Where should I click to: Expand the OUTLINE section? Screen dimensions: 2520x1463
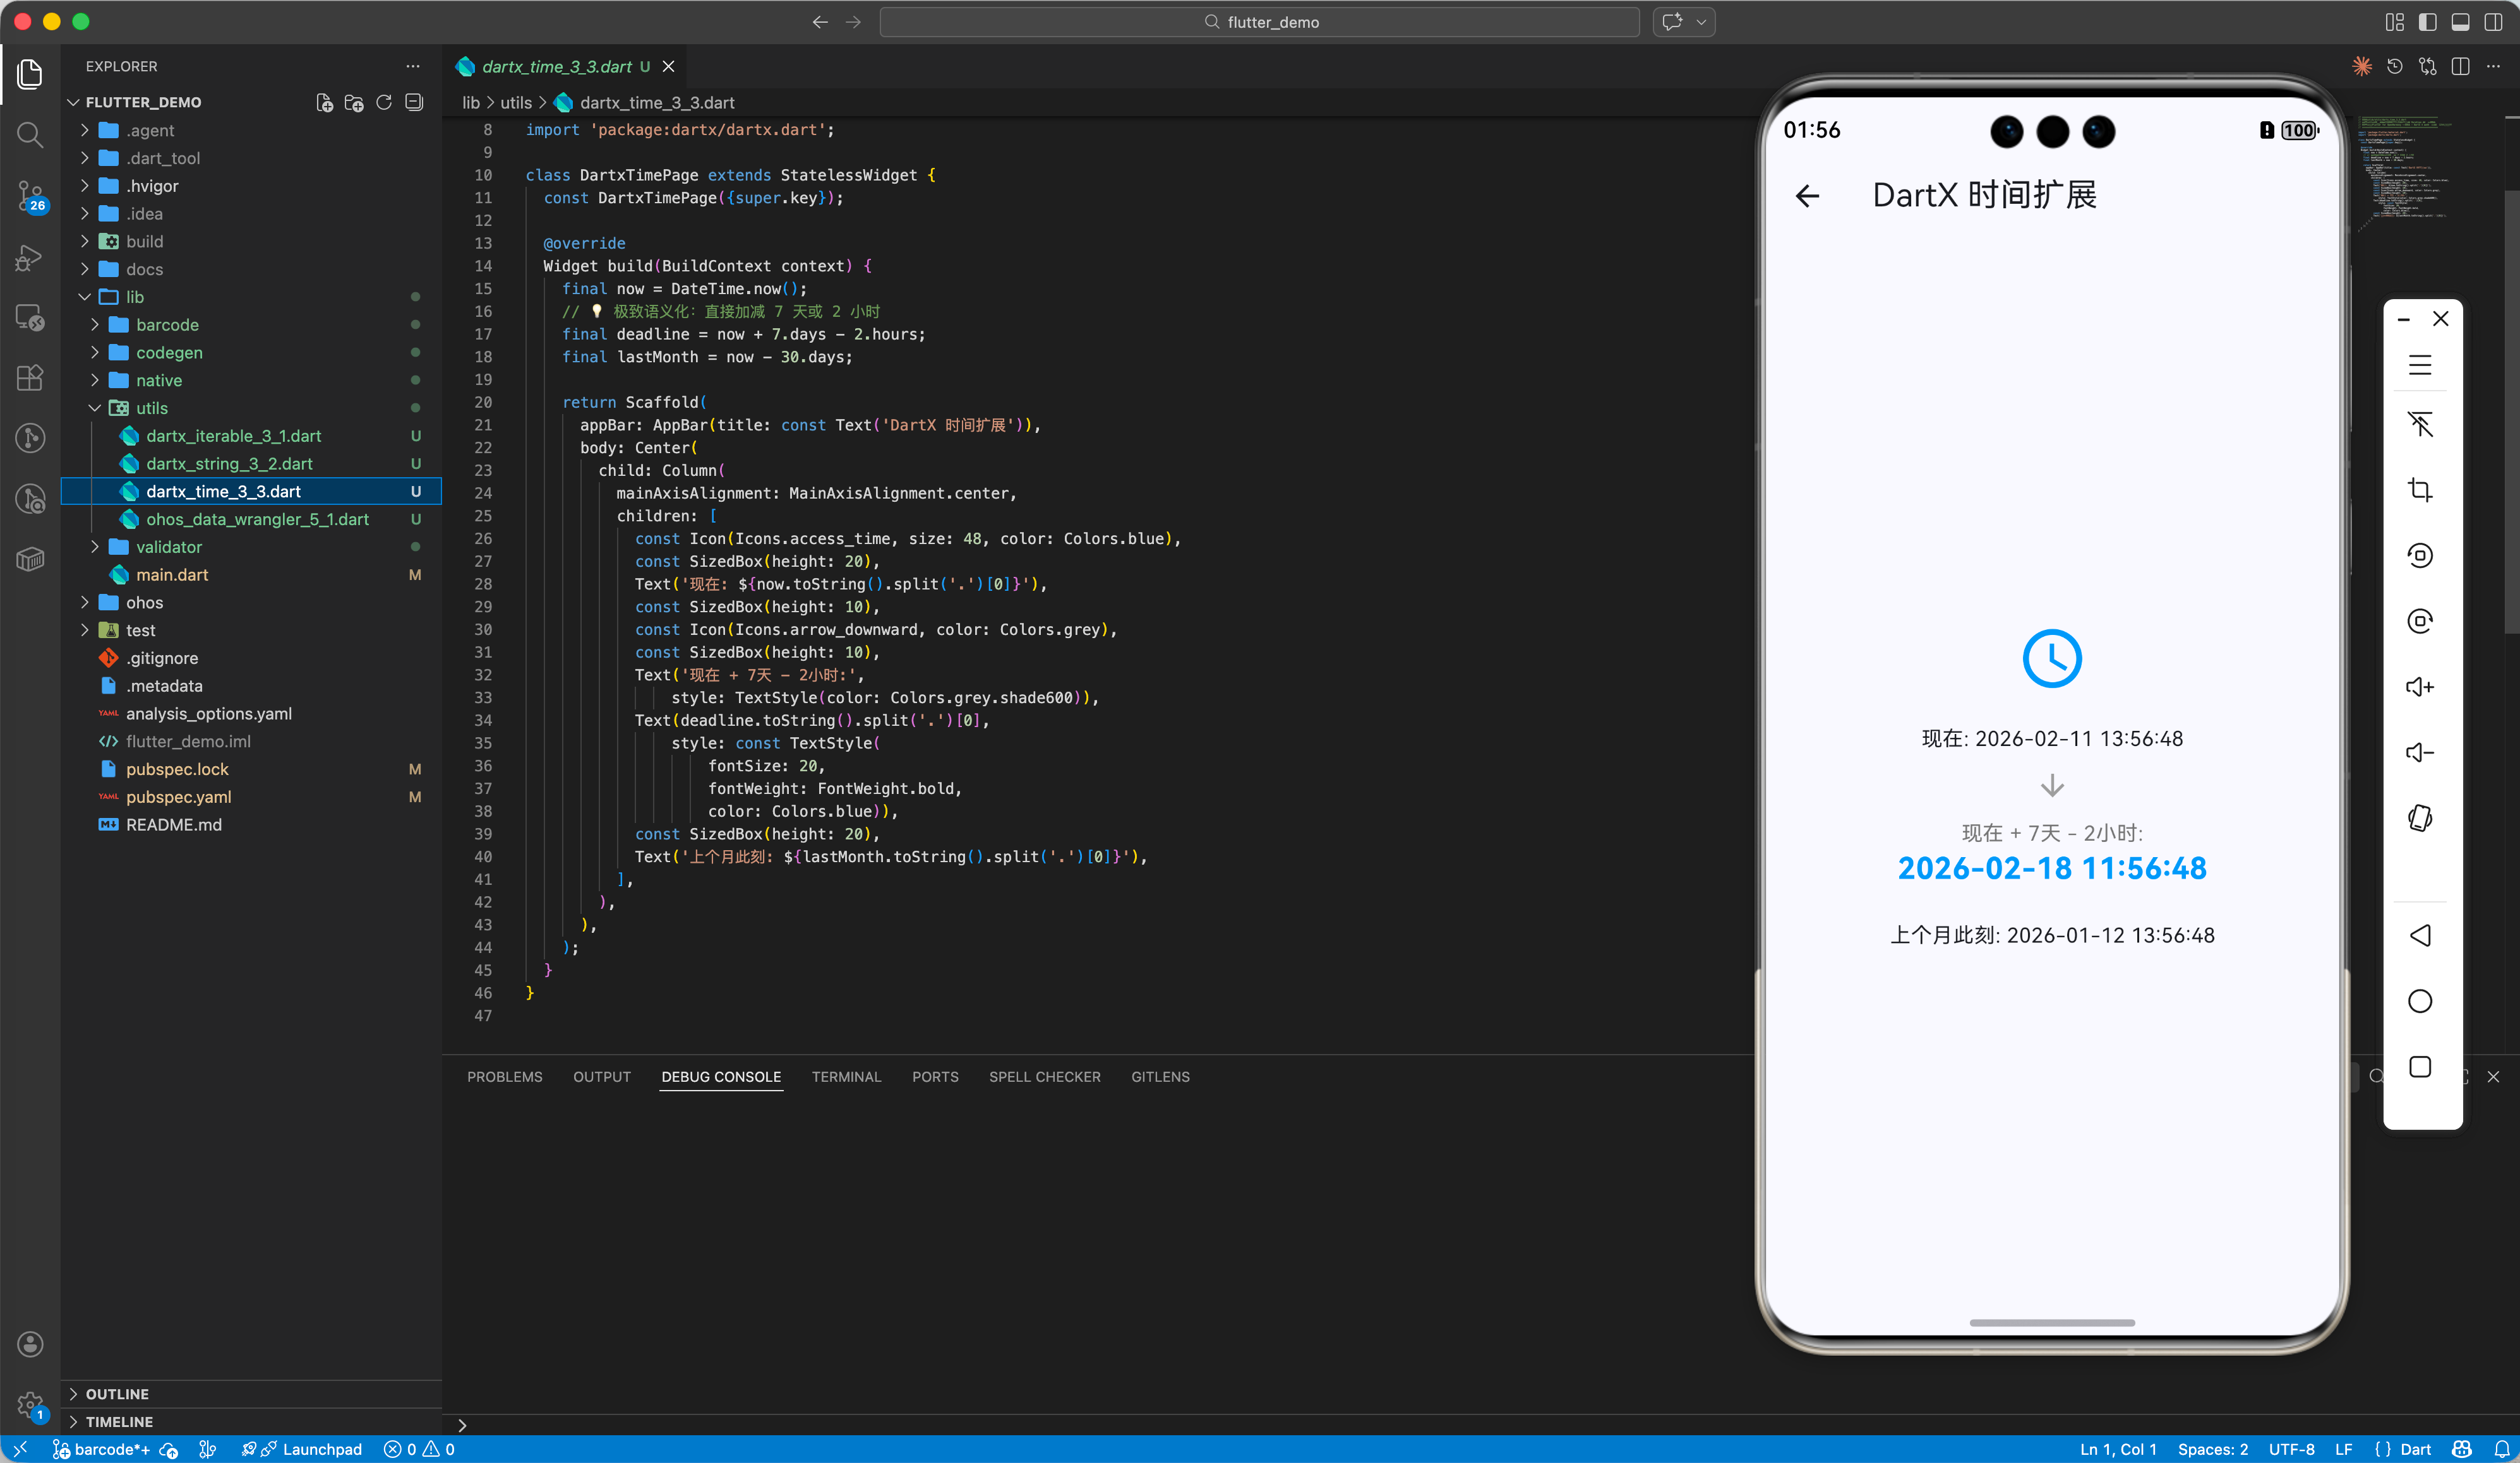117,1393
